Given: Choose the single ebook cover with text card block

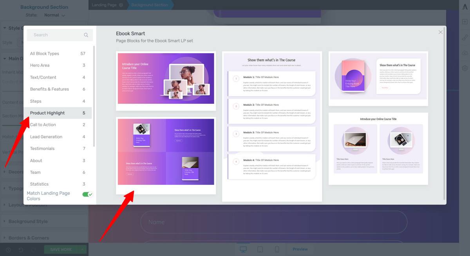Looking at the screenshot, I should tap(378, 79).
